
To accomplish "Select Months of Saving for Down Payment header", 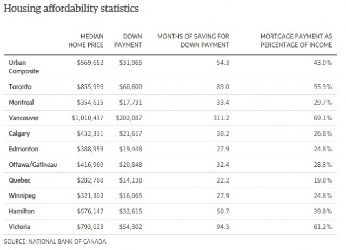I will coord(192,40).
